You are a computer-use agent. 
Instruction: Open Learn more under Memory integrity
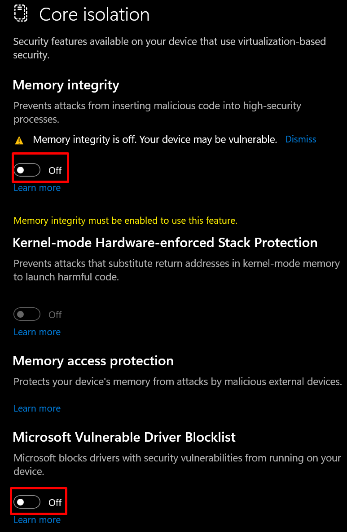[x=37, y=188]
